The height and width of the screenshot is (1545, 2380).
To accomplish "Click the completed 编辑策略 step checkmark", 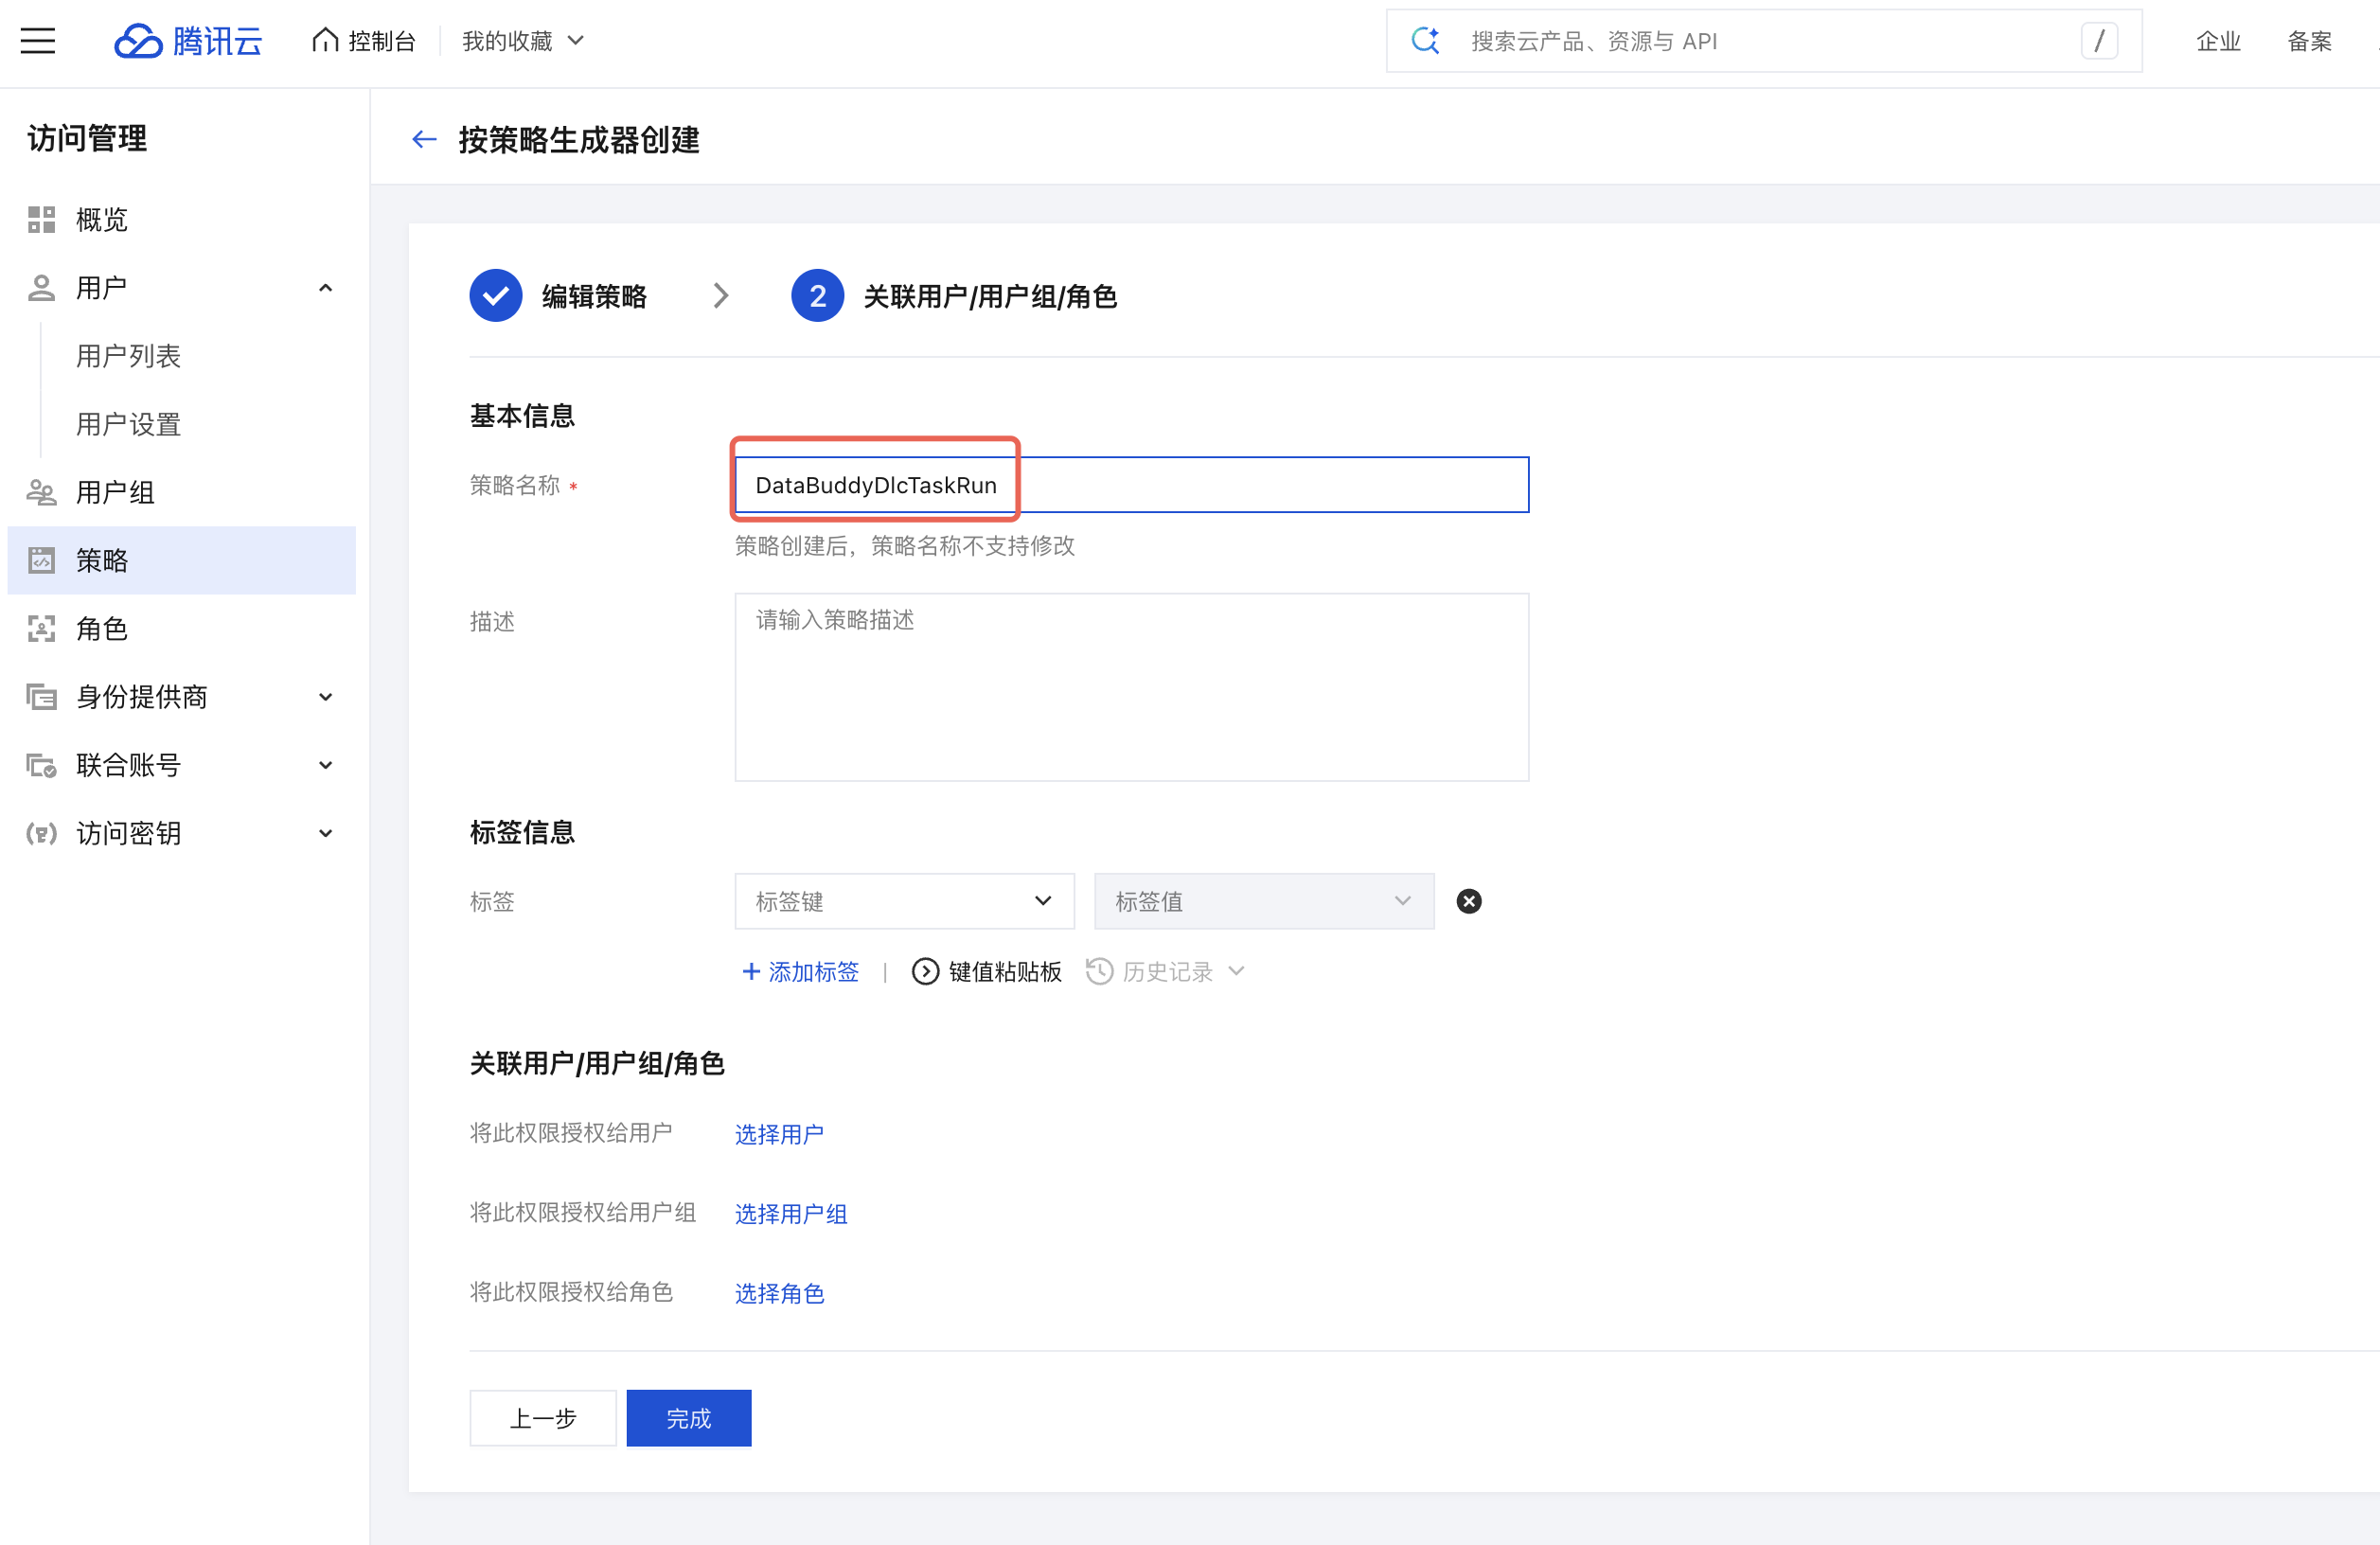I will (x=496, y=296).
